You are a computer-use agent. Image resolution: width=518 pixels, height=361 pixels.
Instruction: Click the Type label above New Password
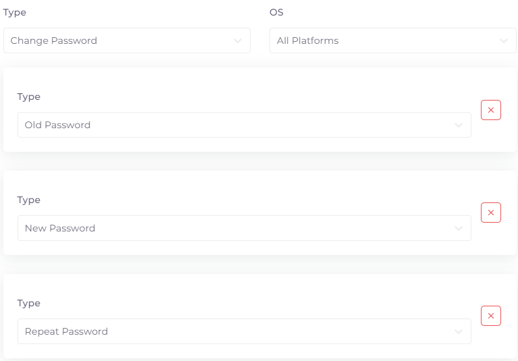click(x=29, y=200)
